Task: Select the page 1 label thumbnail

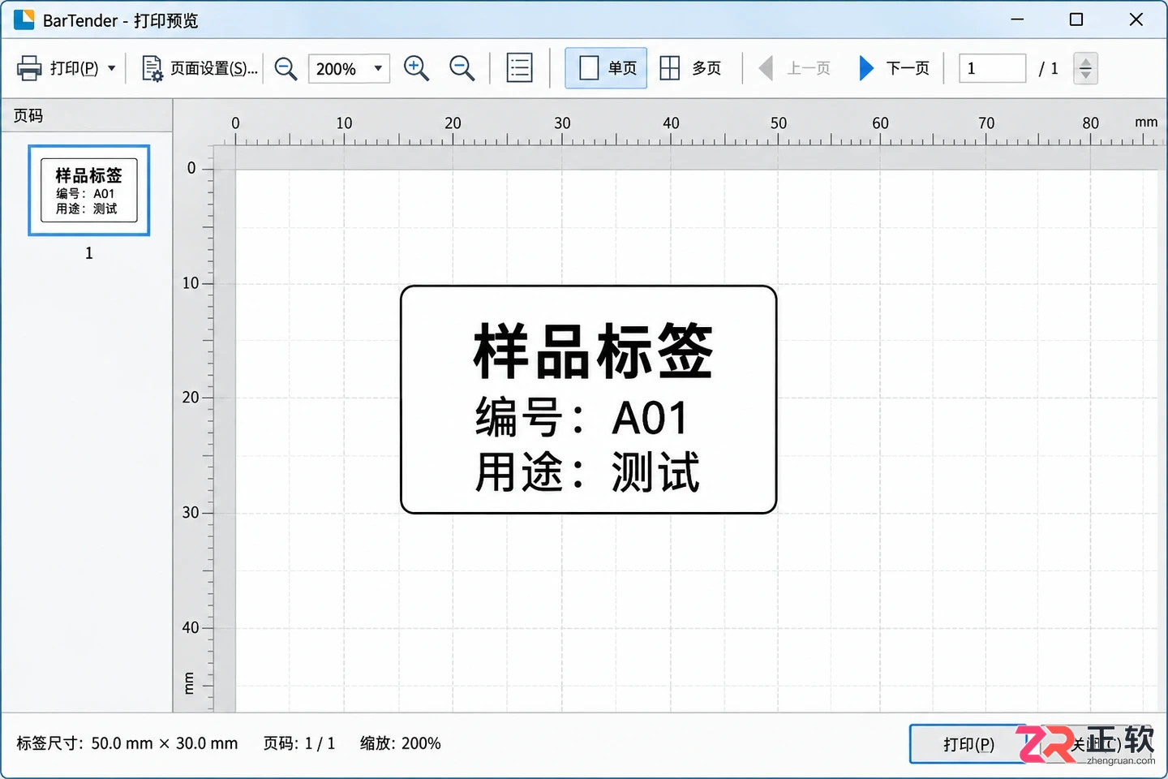Action: 89,191
